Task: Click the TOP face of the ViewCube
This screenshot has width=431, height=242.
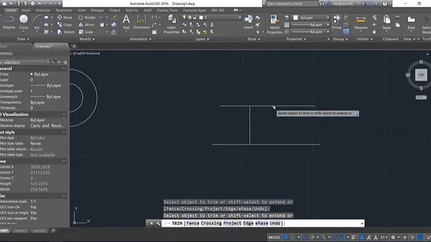Action: 421,75
